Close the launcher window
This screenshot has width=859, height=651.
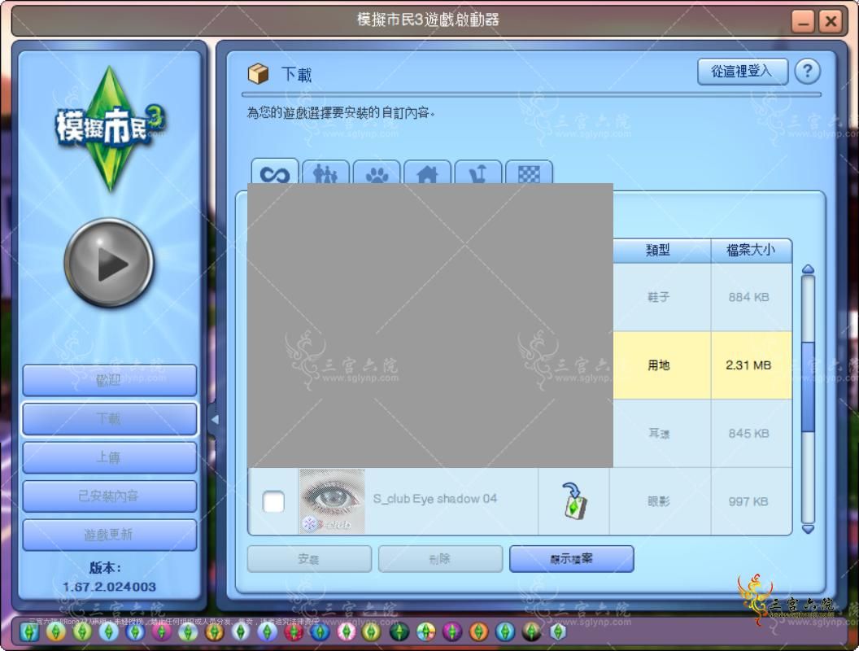pos(831,22)
